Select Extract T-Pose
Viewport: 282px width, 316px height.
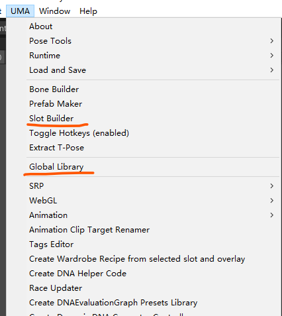(56, 148)
